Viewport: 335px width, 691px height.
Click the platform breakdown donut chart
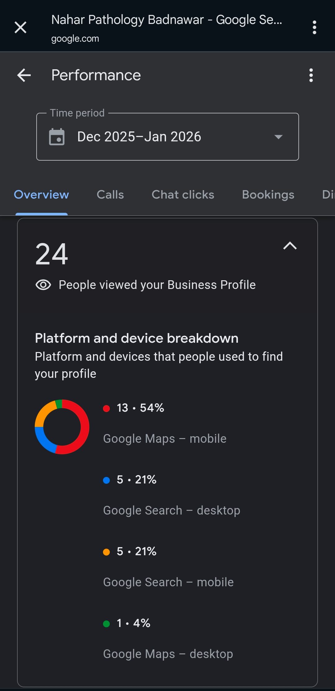coord(62,427)
